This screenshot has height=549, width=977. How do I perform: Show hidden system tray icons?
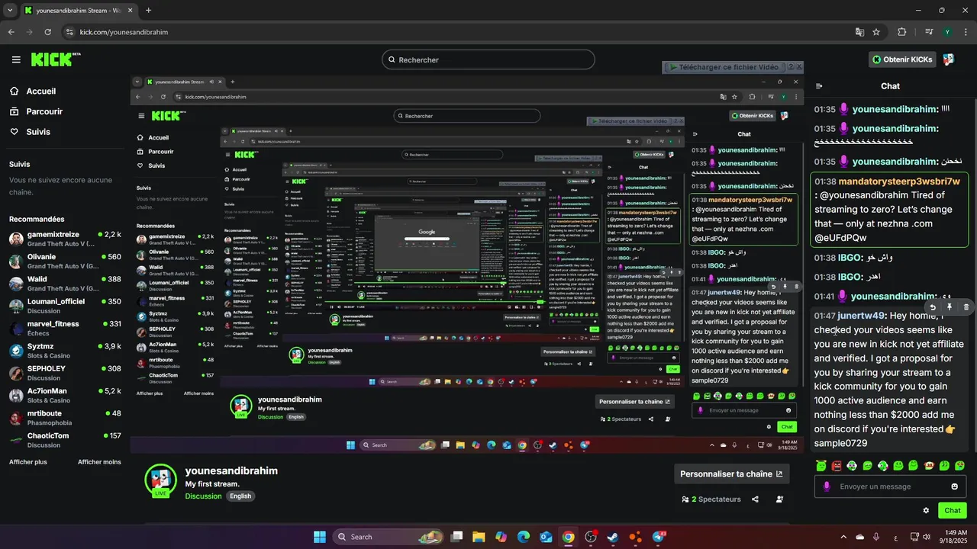tap(844, 537)
